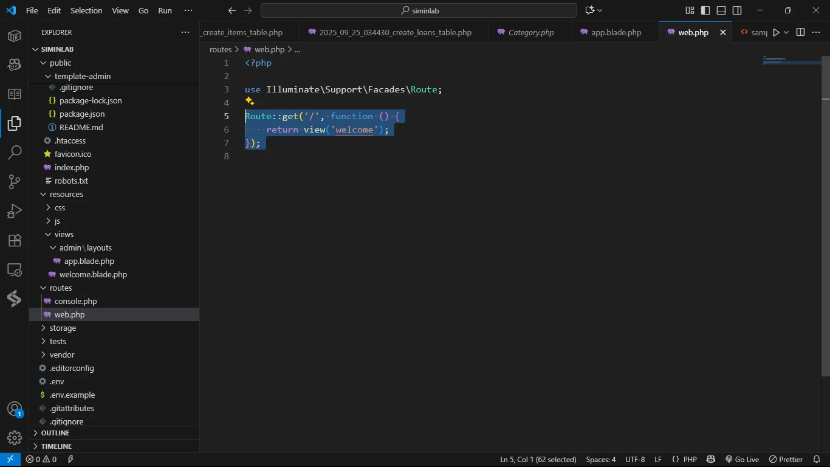Open the Source Control view
This screenshot has height=467, width=830.
pos(15,181)
